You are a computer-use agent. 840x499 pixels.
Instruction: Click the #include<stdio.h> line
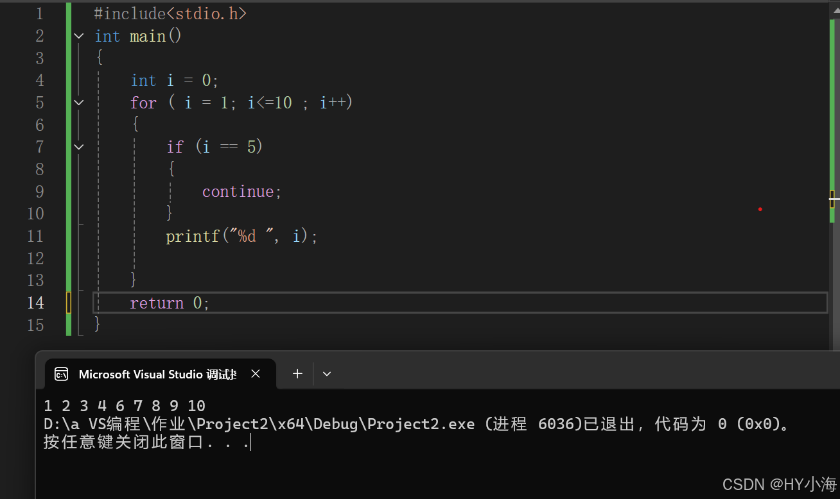point(170,13)
